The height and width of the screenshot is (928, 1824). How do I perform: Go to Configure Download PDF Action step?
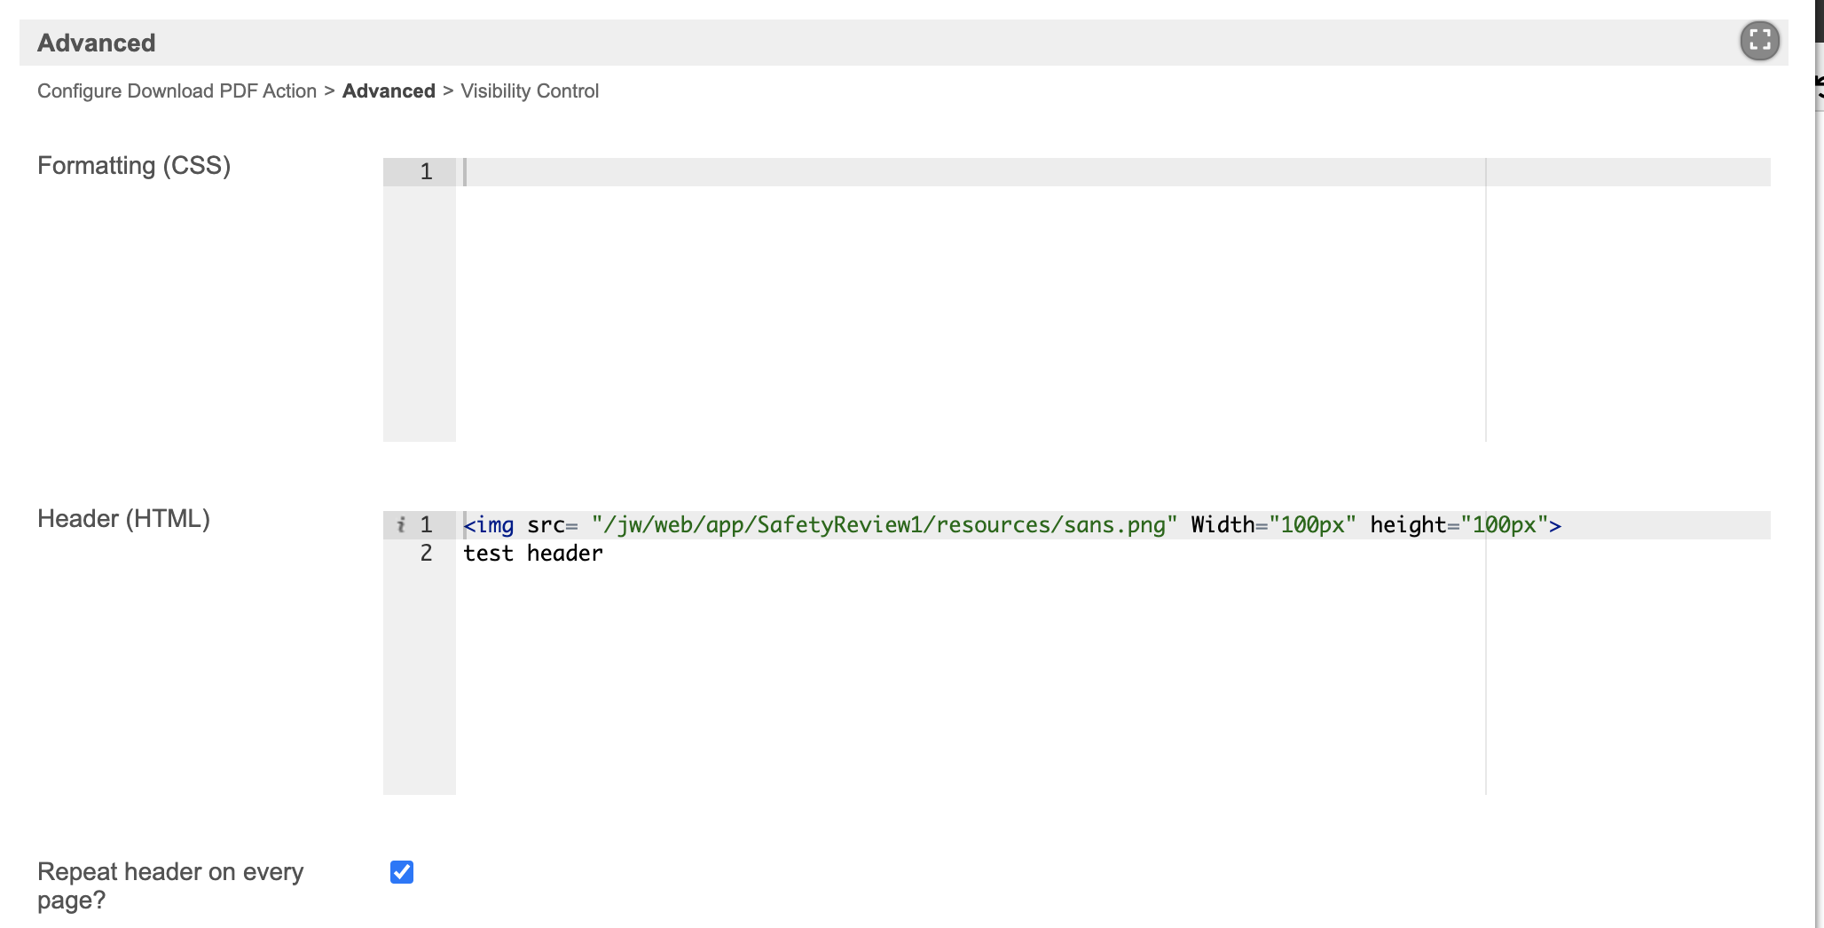click(x=177, y=91)
